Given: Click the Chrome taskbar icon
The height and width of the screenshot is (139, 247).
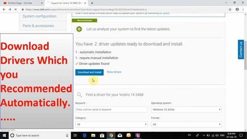Looking at the screenshot, I should pyautogui.click(x=111, y=136).
